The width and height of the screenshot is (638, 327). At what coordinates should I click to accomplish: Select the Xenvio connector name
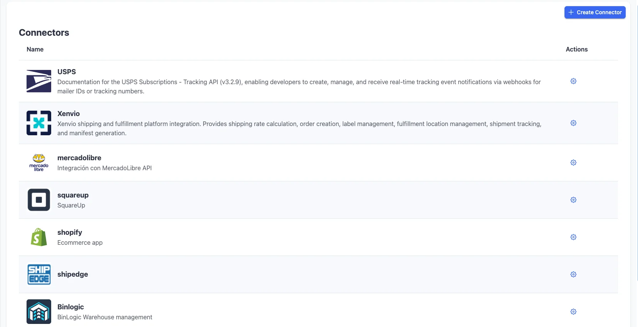tap(68, 114)
